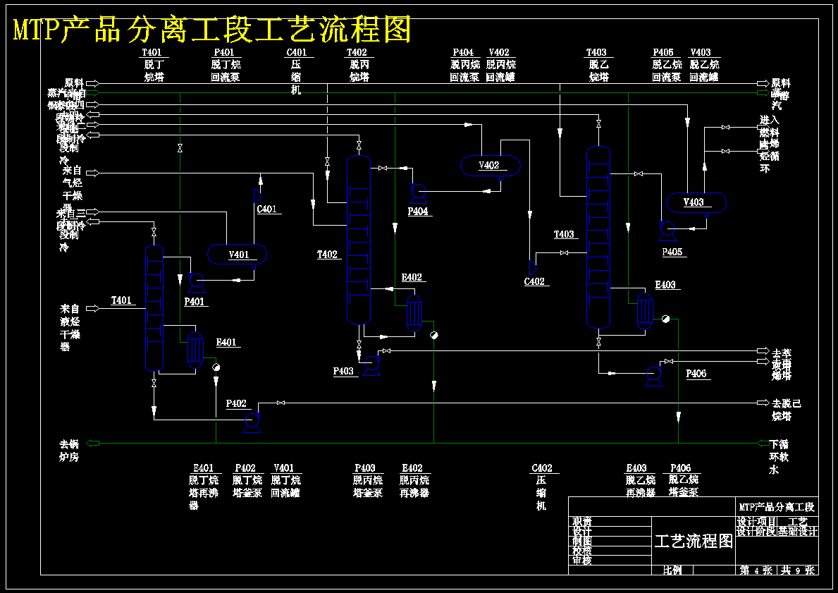
Task: Select the yellow title MTP产品分离工段工艺流程图
Action: [212, 30]
